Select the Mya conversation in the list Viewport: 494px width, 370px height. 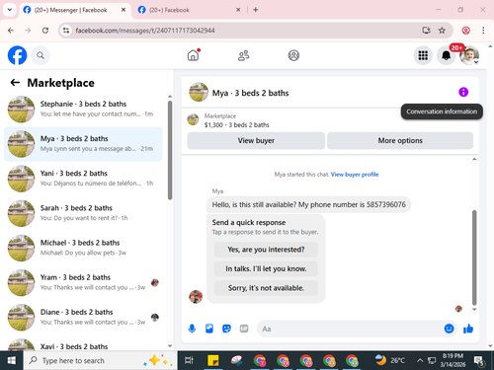coord(83,144)
